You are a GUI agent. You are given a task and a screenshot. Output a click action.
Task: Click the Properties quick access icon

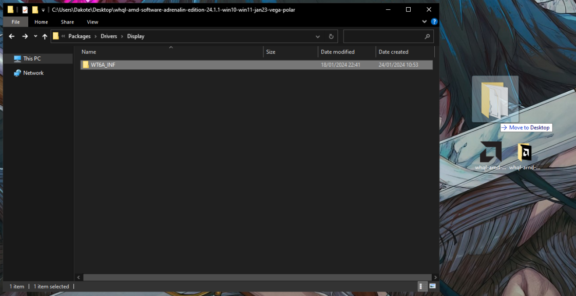click(x=25, y=10)
